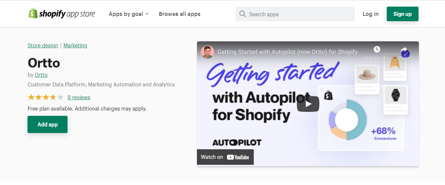The height and width of the screenshot is (185, 445).
Task: Select the Ortto app title text
Action: coord(44,63)
